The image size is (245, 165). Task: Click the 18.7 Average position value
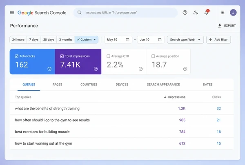click(x=159, y=65)
